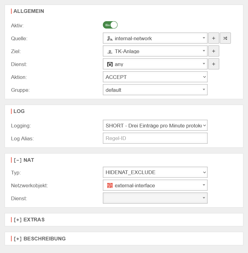
Task: Open the Aktion ACCEPT dropdown
Action: click(155, 77)
